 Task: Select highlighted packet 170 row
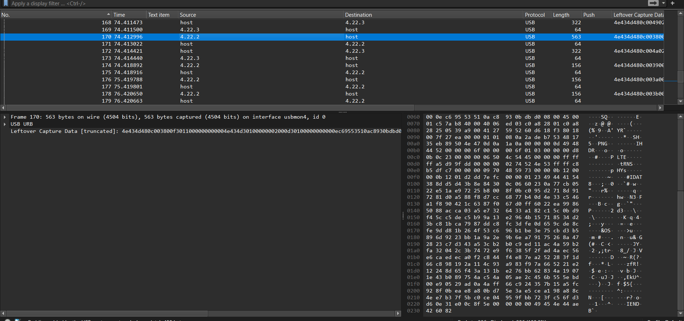coord(332,37)
